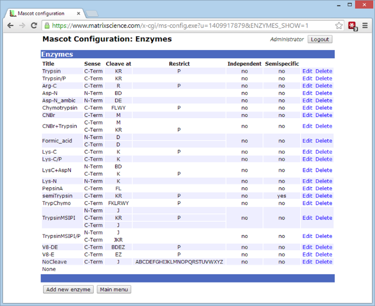Image resolution: width=375 pixels, height=306 pixels.
Task: Click the Add new enzyme button
Action: click(68, 289)
